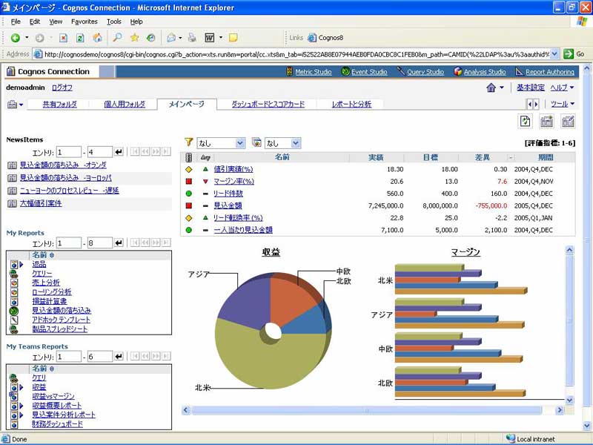Open the 製品スプレッドシート report
Viewport: 593px width, 445px height.
click(x=60, y=329)
